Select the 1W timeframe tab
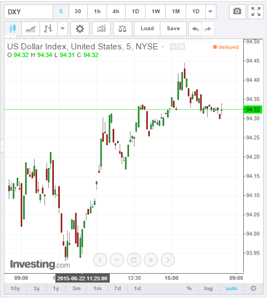The width and height of the screenshot is (268, 299). click(x=156, y=12)
